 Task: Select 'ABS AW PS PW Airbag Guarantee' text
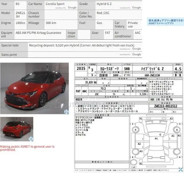(x=38, y=33)
